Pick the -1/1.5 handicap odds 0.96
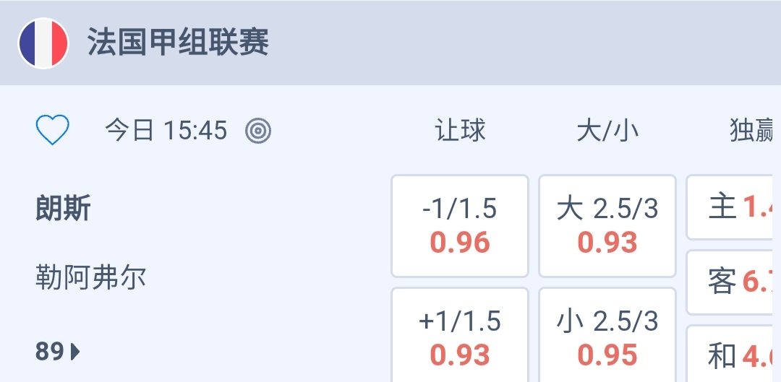781x382 pixels. (460, 226)
